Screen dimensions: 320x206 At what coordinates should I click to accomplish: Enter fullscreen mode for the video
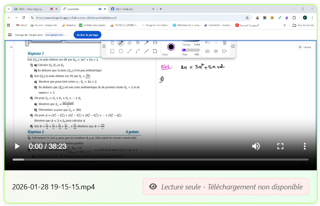(x=280, y=146)
